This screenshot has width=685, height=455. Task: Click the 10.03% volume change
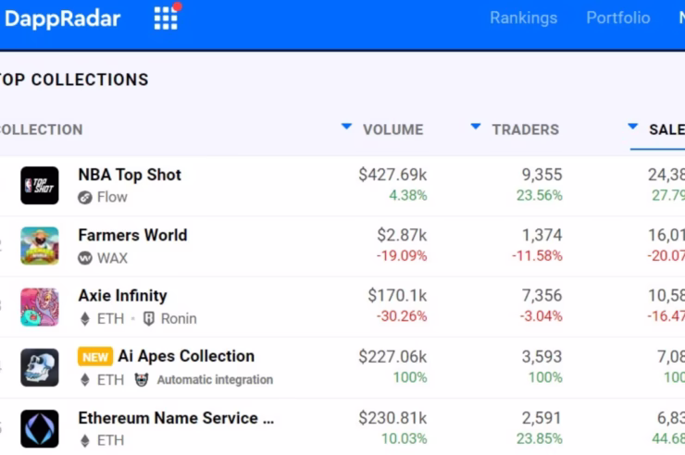click(x=405, y=439)
